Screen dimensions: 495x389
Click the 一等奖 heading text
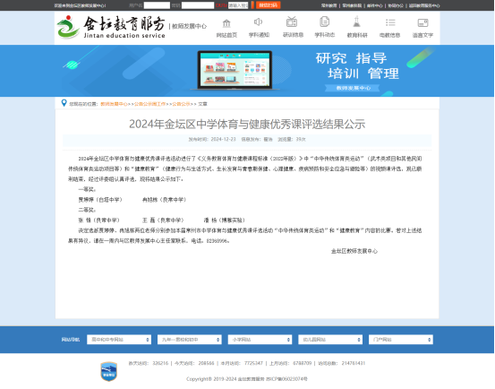(x=87, y=189)
